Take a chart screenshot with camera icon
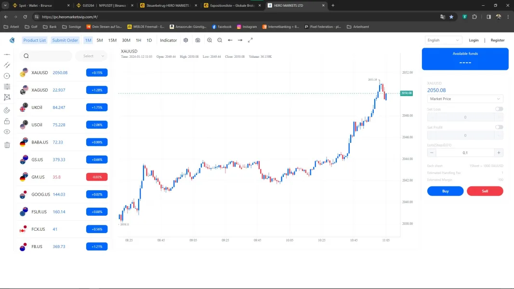Screen dimensions: 514x289 point(198,40)
